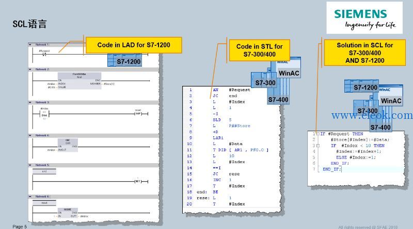Screen dimensions: 413x229
Task: Click the S7-1200 badge on the LAD panel
Action: [125, 60]
